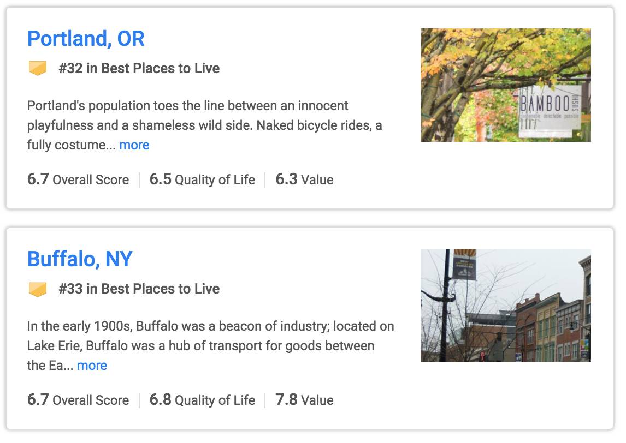Image resolution: width=626 pixels, height=443 pixels.
Task: Open the Portland, OR city title link
Action: tap(86, 39)
